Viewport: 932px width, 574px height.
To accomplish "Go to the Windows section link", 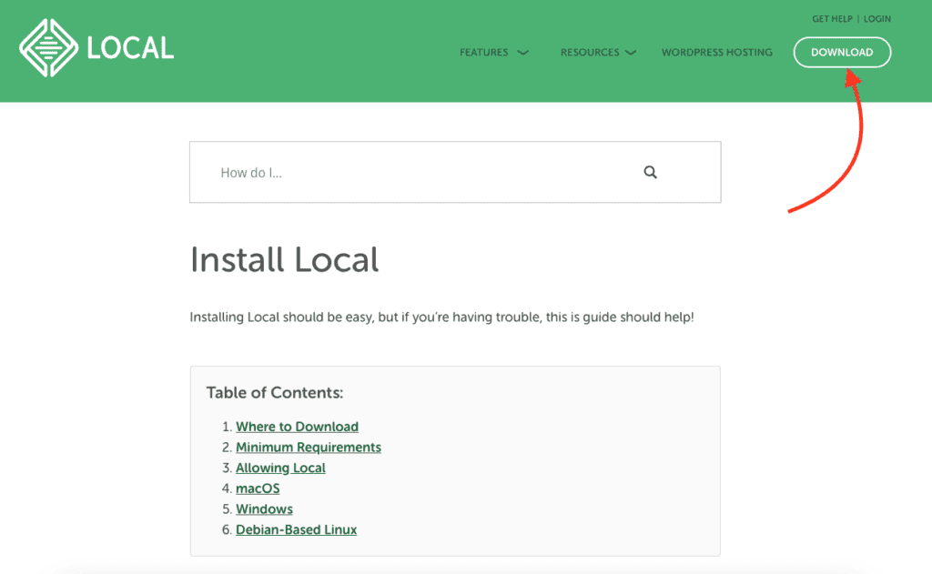I will 265,509.
